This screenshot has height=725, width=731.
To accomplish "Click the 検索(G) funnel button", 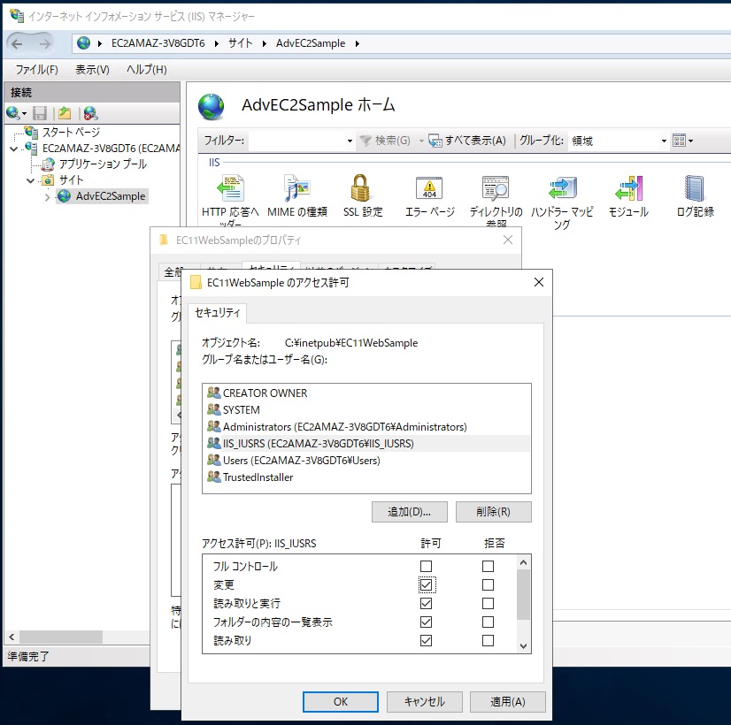I will pos(385,141).
